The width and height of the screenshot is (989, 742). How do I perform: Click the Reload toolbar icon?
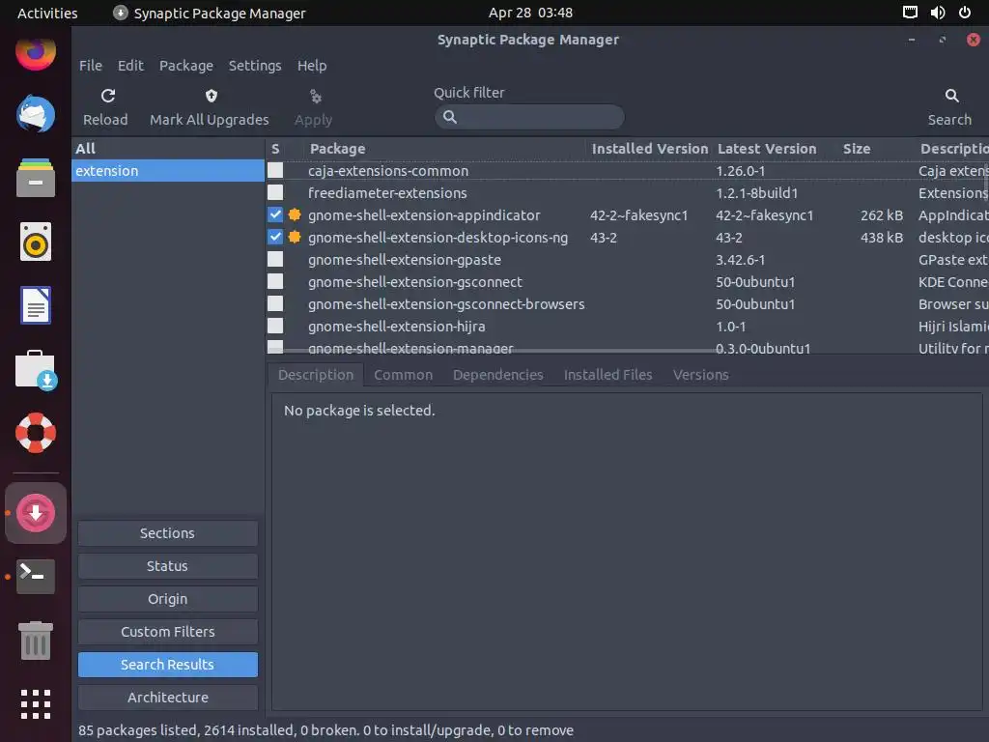click(108, 96)
